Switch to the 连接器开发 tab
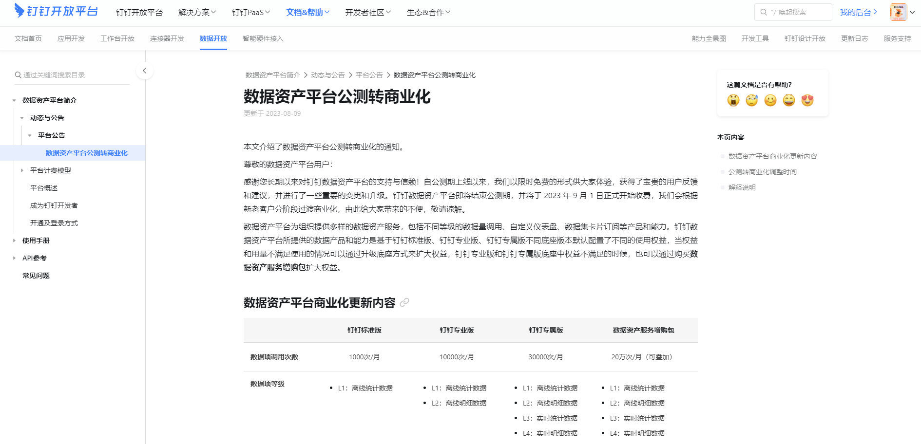This screenshot has height=444, width=921. 167,38
